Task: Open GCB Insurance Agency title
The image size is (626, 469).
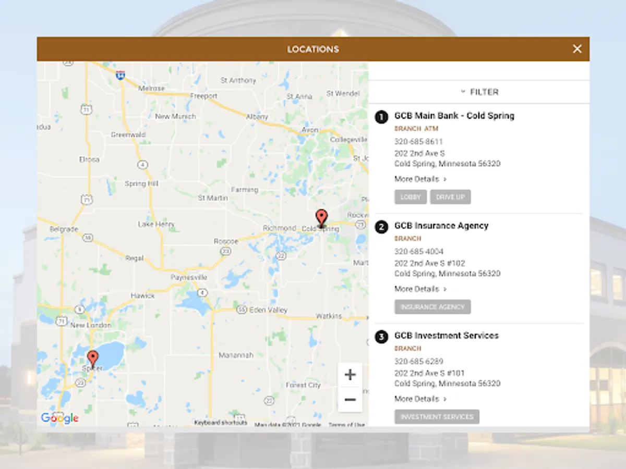Action: (441, 226)
